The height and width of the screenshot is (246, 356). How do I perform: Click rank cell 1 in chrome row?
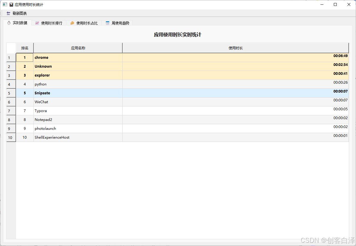coord(25,58)
